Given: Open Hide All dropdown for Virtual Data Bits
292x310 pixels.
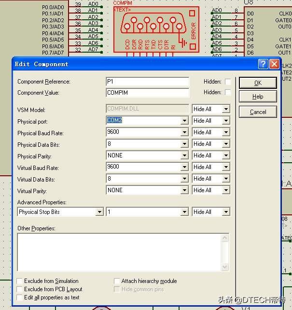Looking at the screenshot, I should 226,179.
